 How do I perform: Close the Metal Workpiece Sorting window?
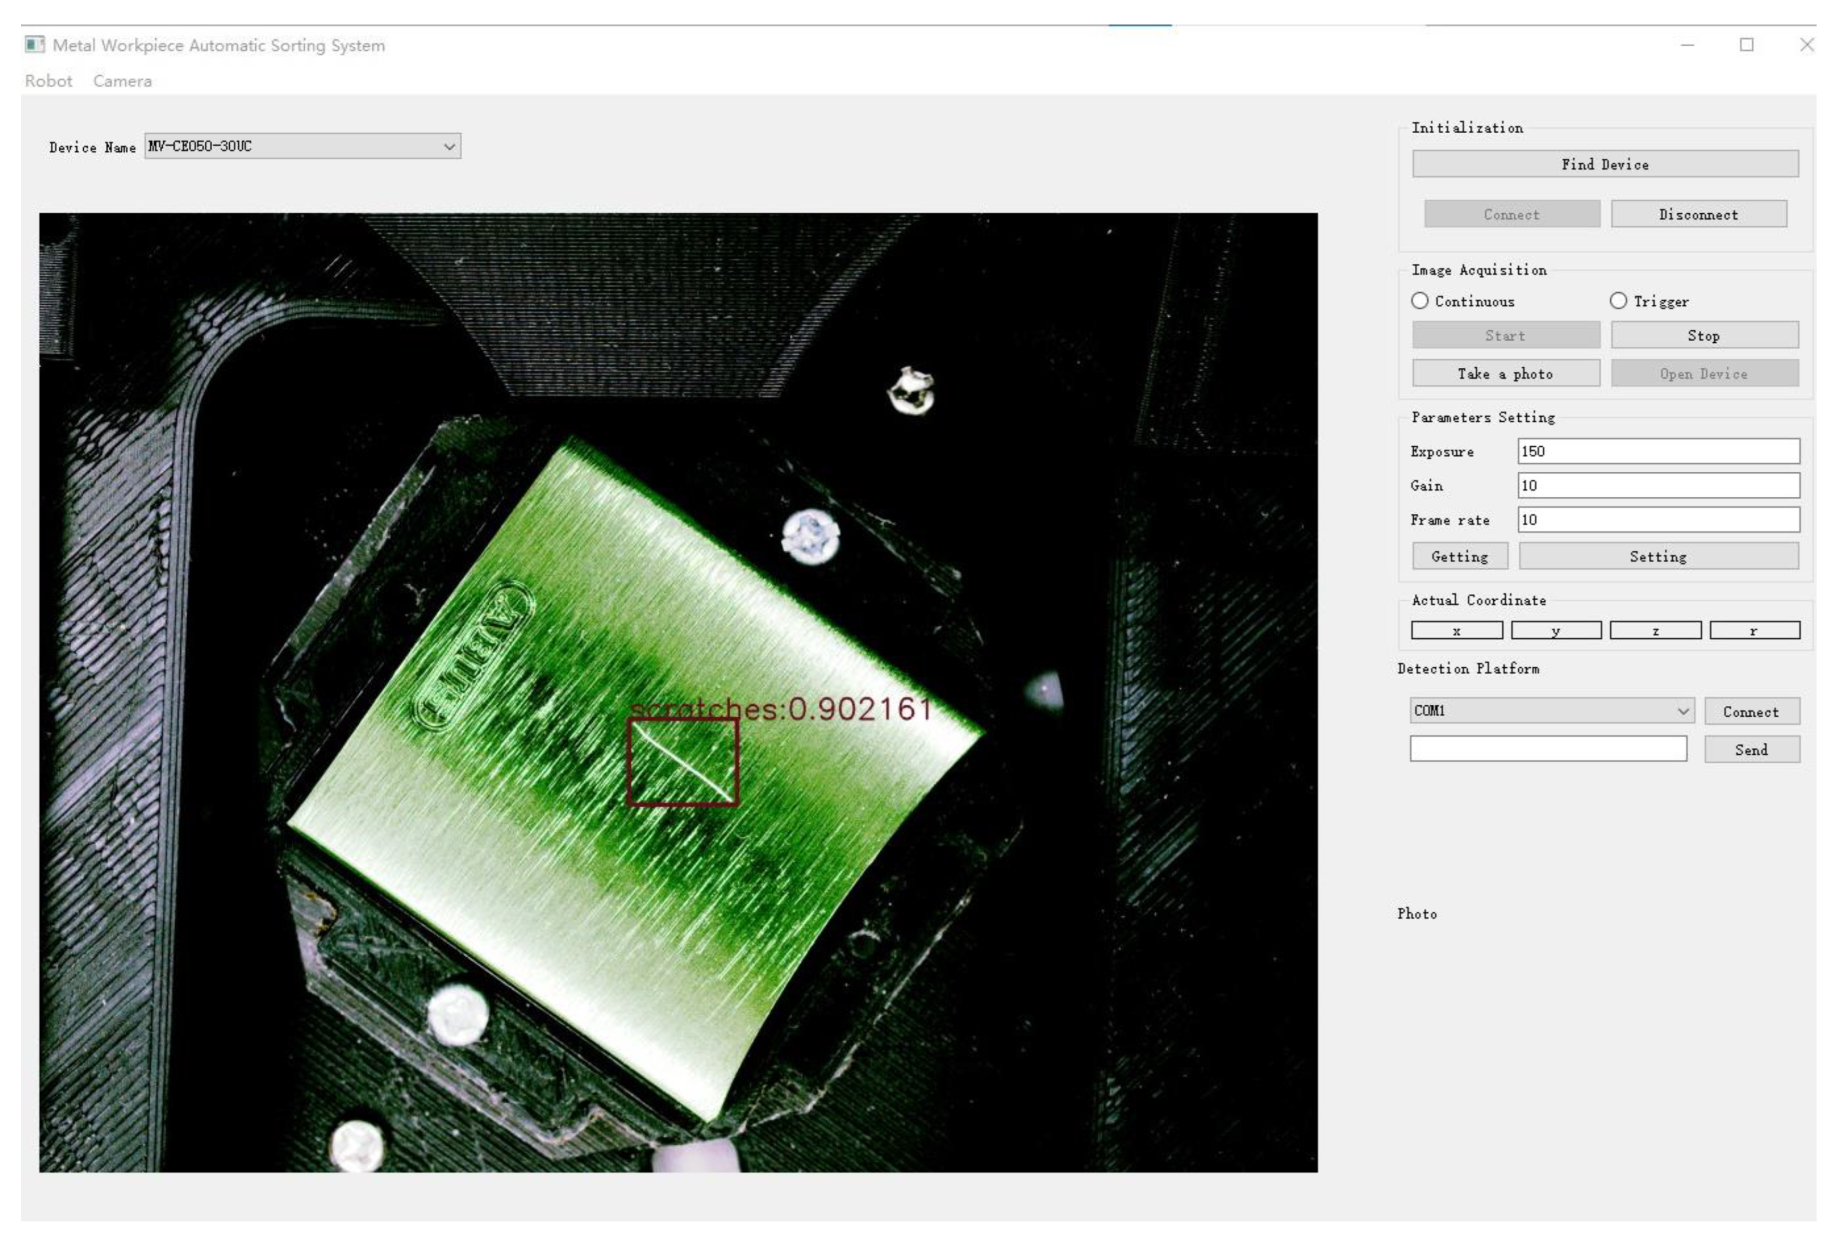click(x=1806, y=45)
